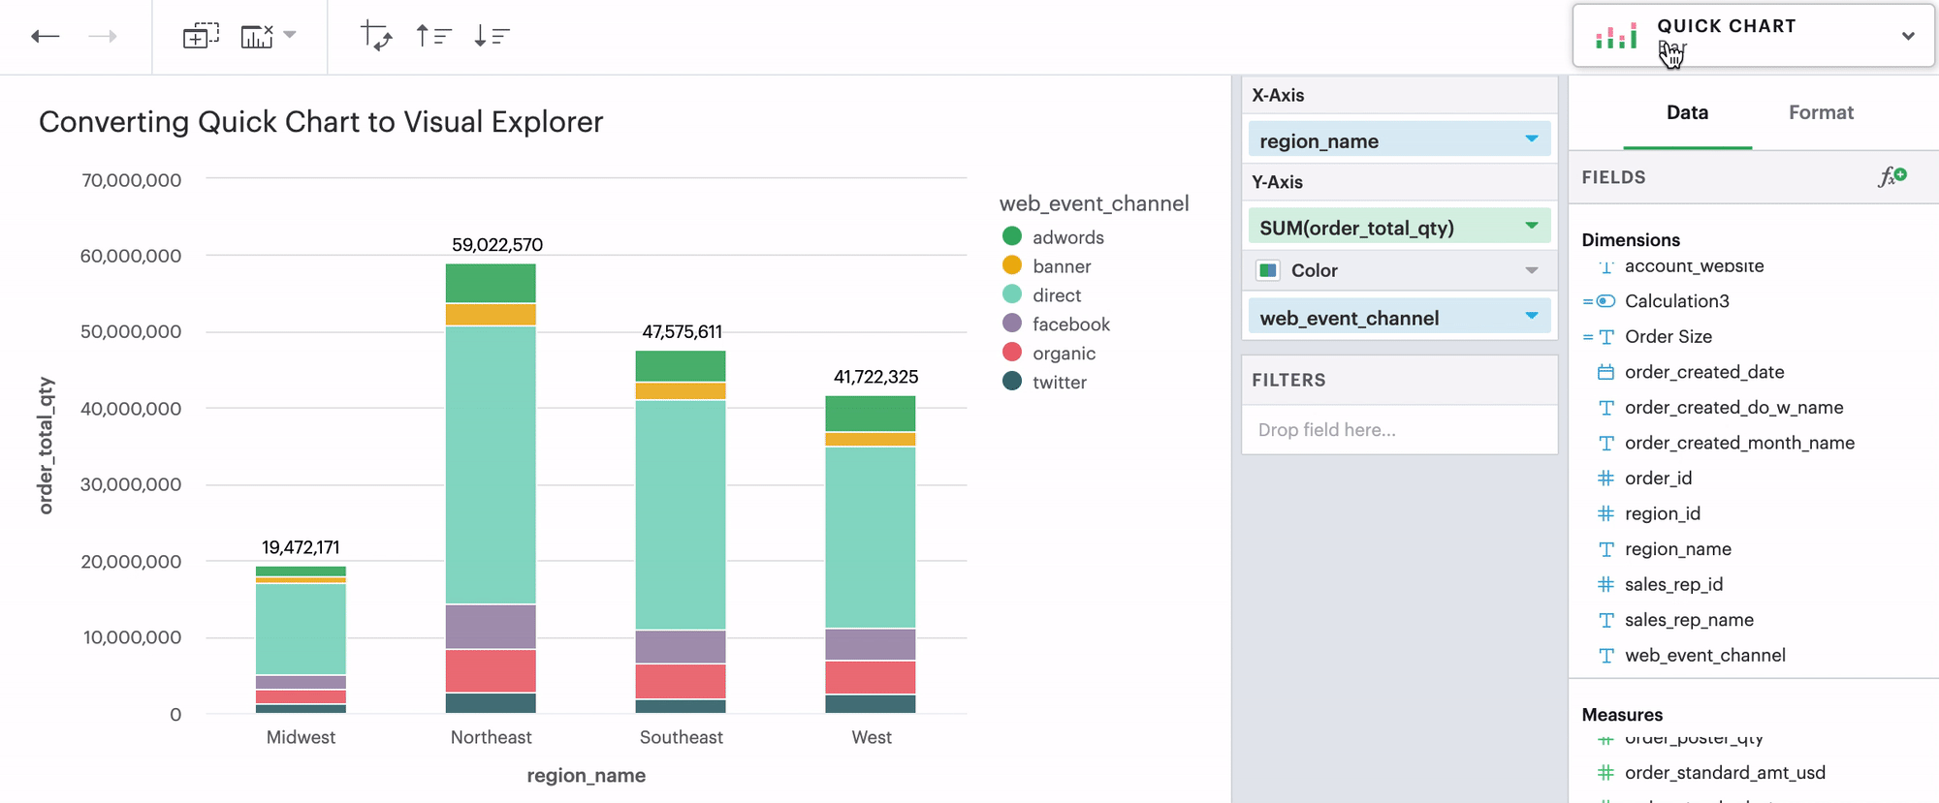Click the add chart icon in toolbar
This screenshot has height=803, width=1939.
pyautogui.click(x=201, y=37)
